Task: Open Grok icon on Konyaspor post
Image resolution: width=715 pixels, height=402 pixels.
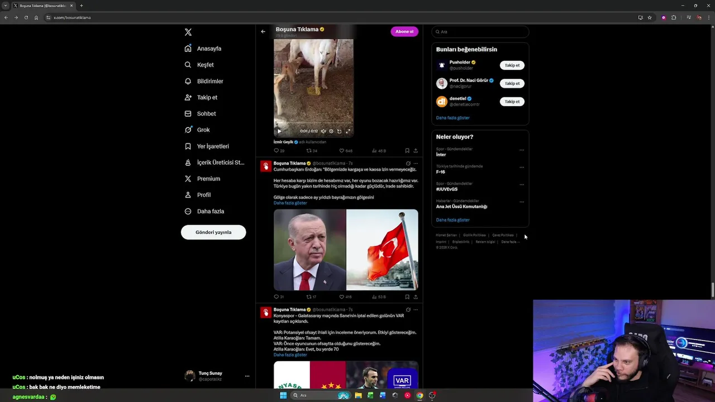Action: [408, 310]
